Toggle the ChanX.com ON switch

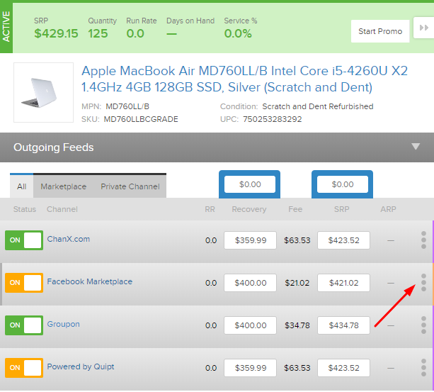tap(24, 240)
